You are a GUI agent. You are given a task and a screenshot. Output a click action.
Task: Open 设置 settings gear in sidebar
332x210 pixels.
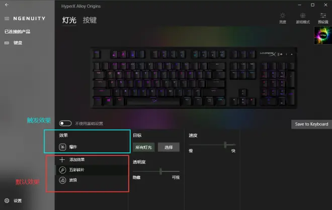[7, 200]
